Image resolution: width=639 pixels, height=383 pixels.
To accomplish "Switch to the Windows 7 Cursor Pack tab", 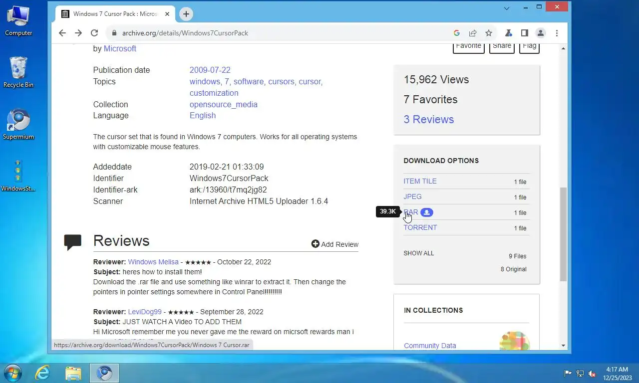I will tap(115, 14).
